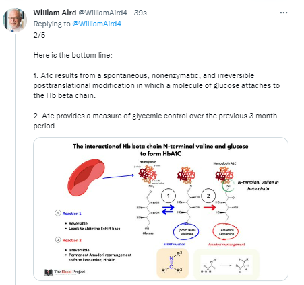
Task: Select the tweet text starting Here is the bottom line
Action: 156,91
